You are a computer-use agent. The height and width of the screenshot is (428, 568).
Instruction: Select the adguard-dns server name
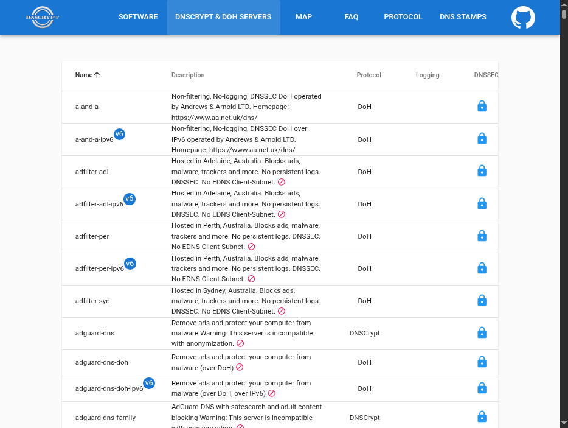(x=95, y=334)
